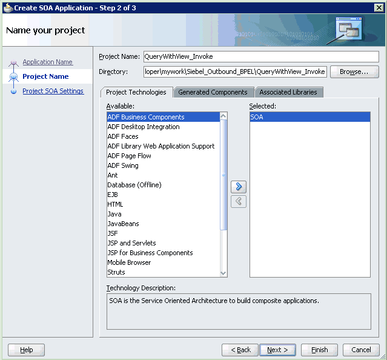Viewport: 387px width, 360px height.
Task: Select JavaBeans technology
Action: (x=164, y=224)
